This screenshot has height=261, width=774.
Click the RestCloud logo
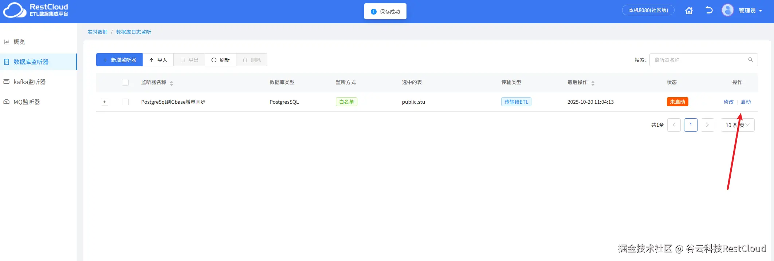click(36, 10)
